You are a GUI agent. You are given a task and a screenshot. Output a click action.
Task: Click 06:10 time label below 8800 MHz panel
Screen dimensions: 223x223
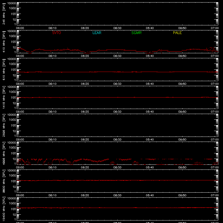pos(52,195)
